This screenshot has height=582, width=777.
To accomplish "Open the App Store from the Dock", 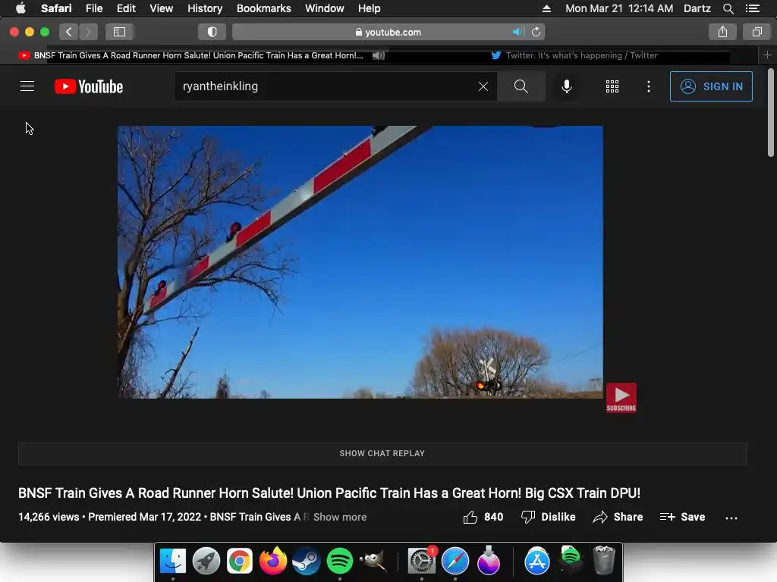I will coord(536,561).
